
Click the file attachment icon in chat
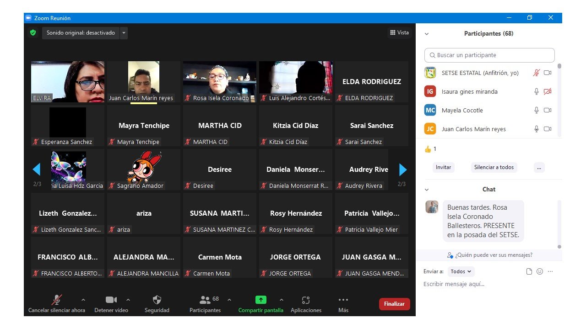pyautogui.click(x=529, y=271)
